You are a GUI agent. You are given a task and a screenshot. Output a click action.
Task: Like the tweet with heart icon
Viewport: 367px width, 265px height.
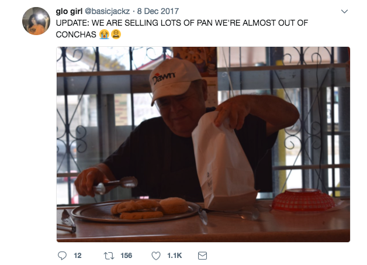[156, 256]
